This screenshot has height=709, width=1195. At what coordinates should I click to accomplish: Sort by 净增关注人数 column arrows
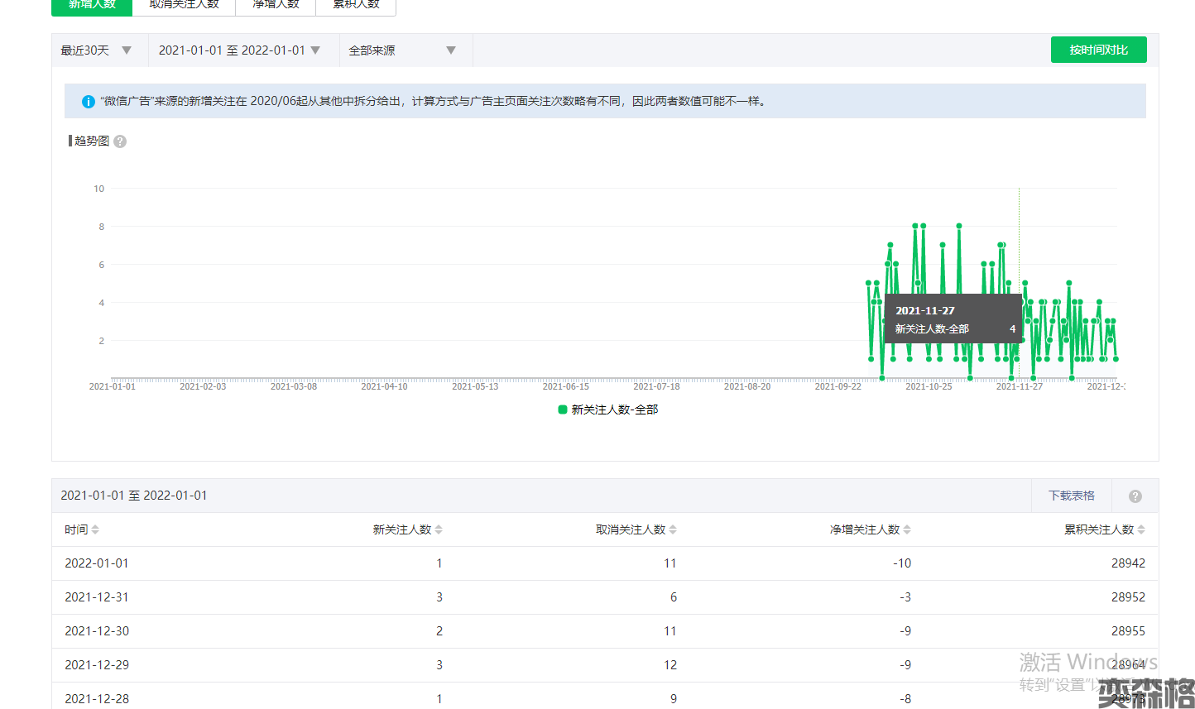coord(907,529)
